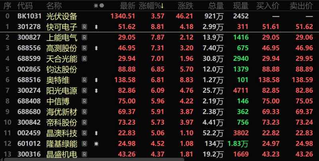Viewport: 319px width, 161px height.
Task: Select stock name 快可电子
Action: [62, 27]
